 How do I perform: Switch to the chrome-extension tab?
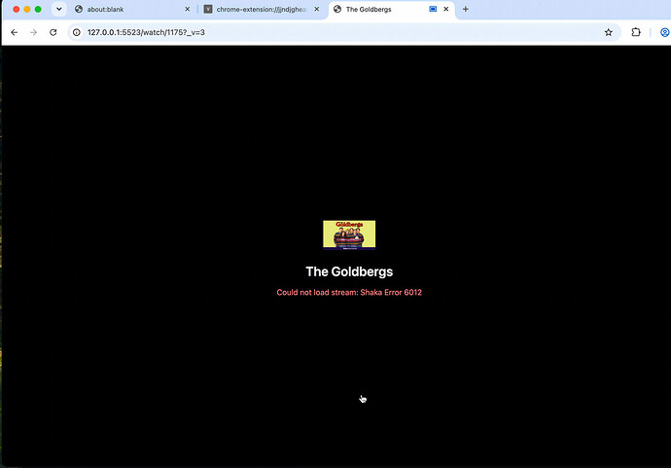click(x=262, y=9)
